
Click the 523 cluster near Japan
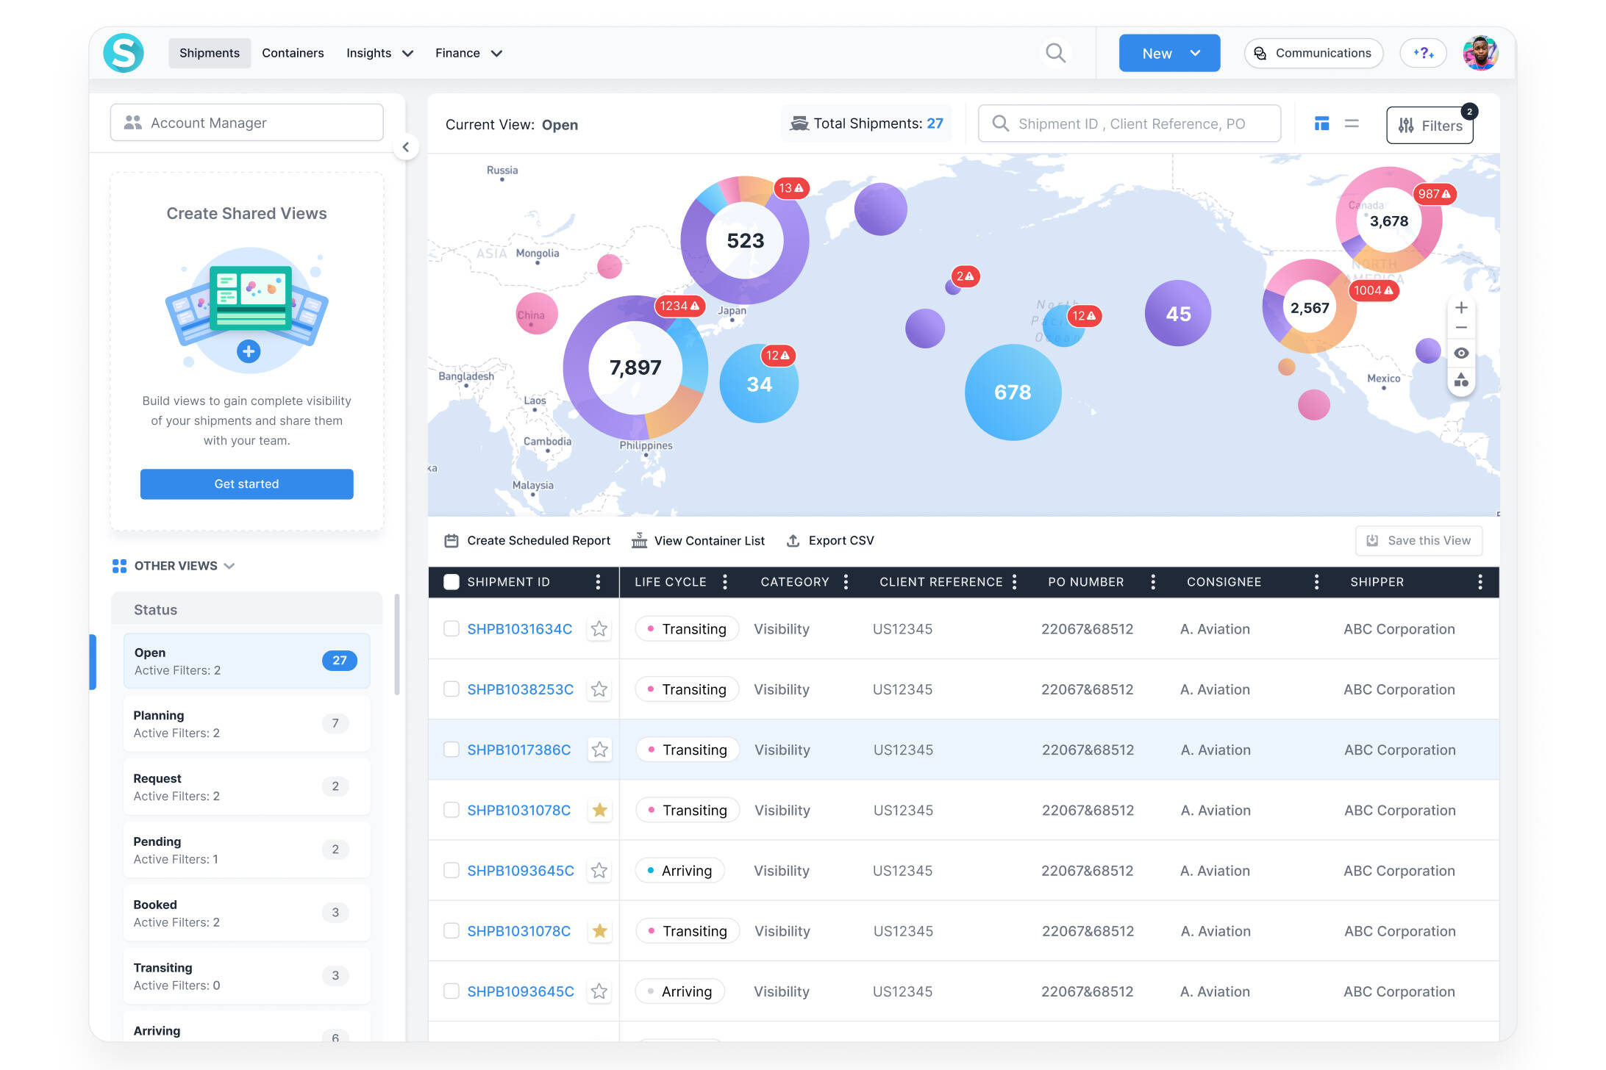point(745,240)
